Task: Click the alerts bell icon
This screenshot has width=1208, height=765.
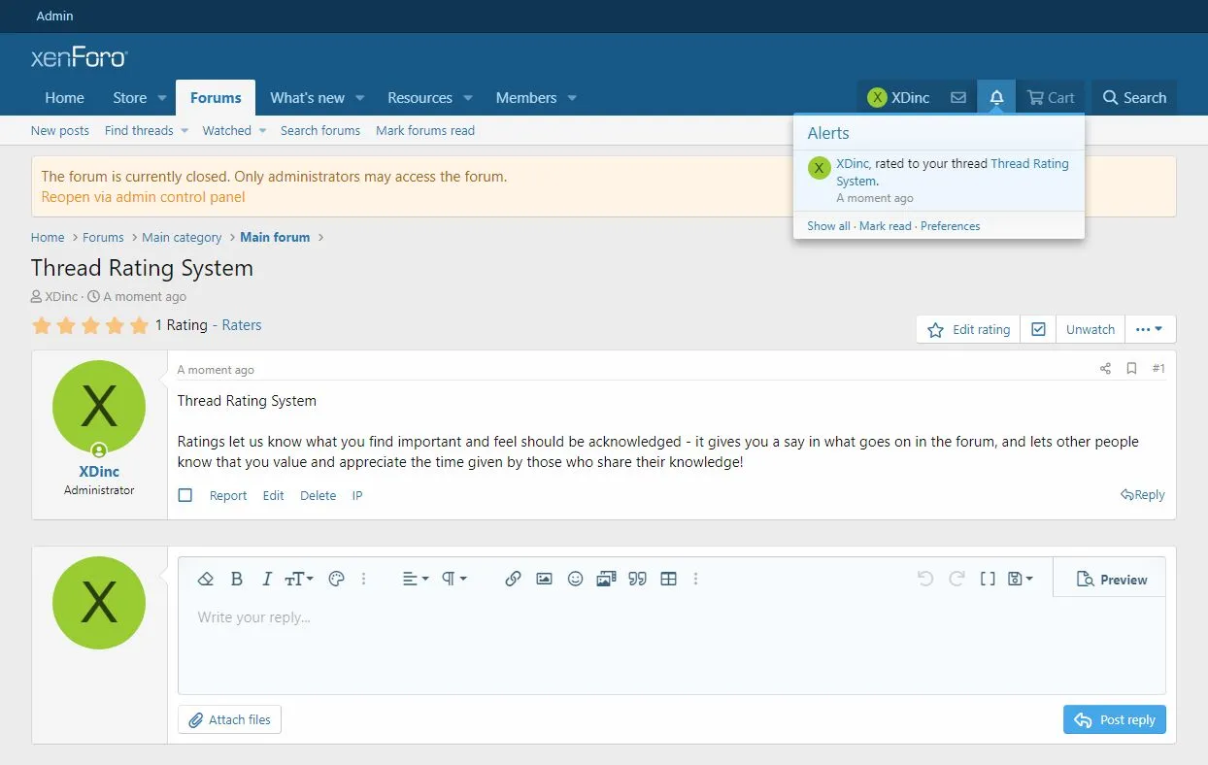Action: point(996,98)
